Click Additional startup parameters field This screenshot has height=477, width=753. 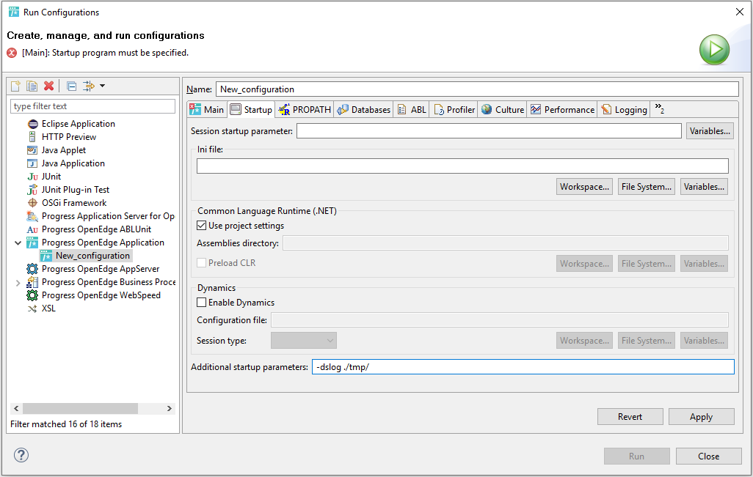coord(523,367)
